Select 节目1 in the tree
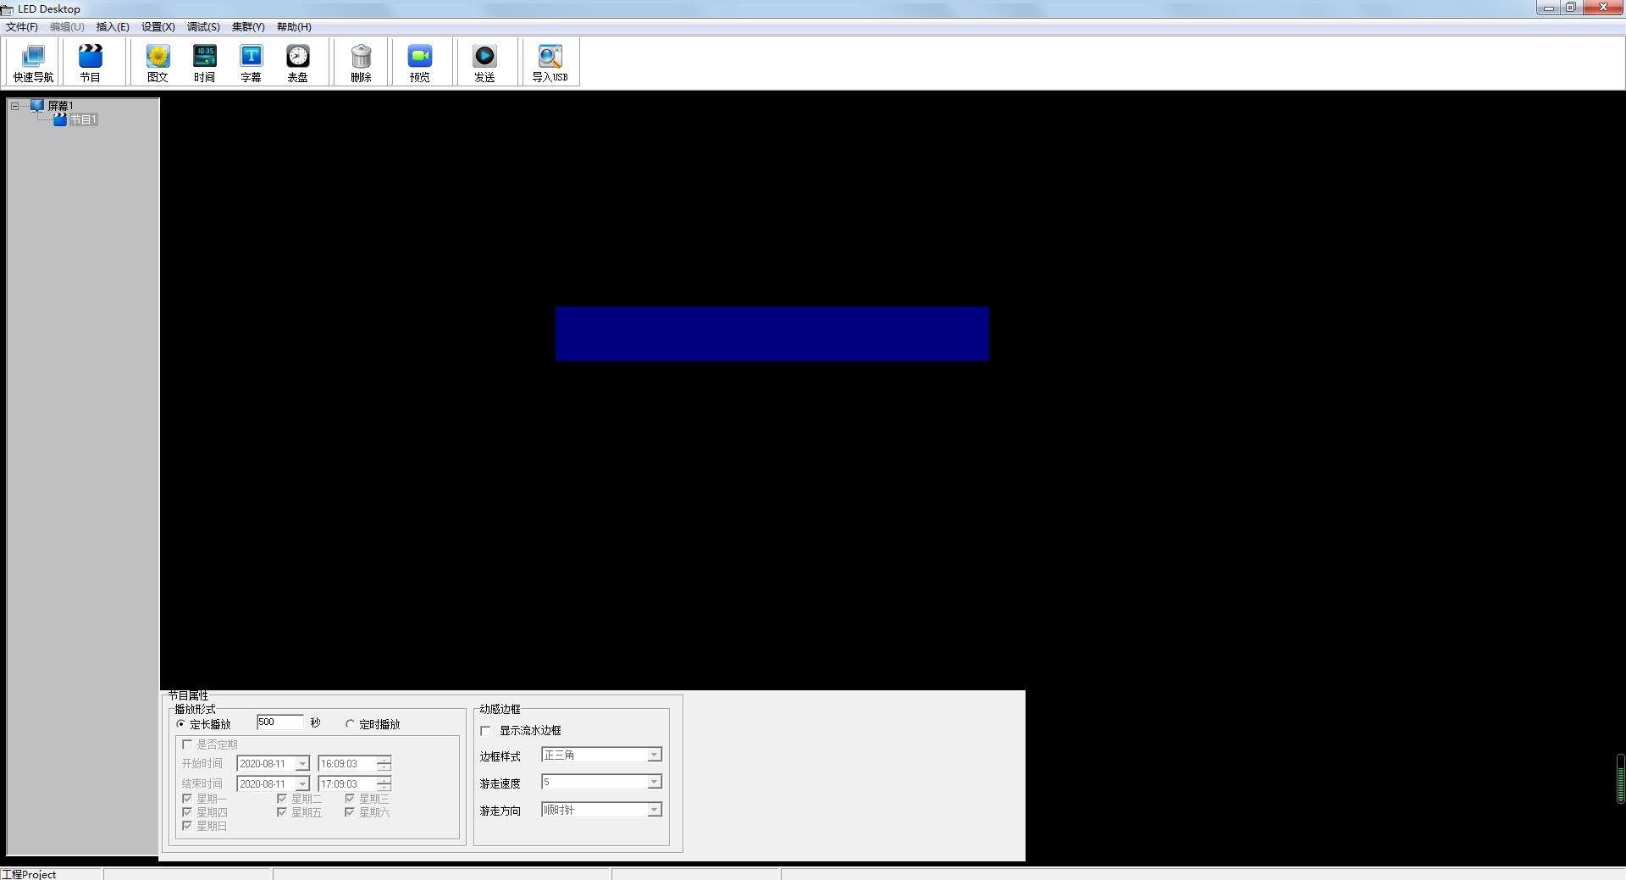Screen dimensions: 1626x880 (x=83, y=120)
